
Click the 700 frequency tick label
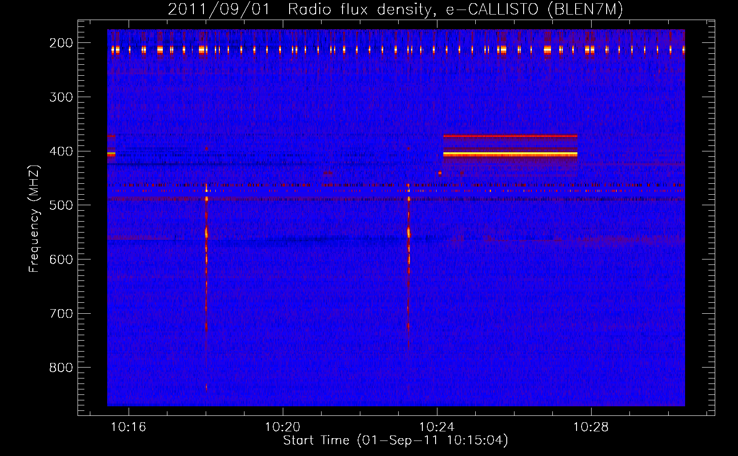coord(61,314)
